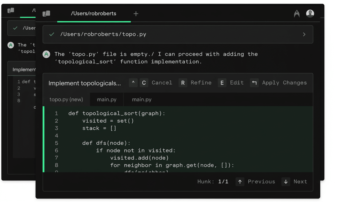This screenshot has width=353, height=202.
Task: Click the Apply Changes return-arrow icon
Action: pyautogui.click(x=254, y=83)
